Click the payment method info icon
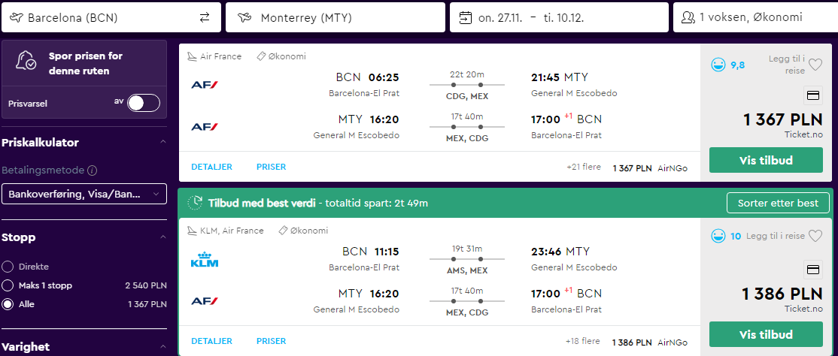 click(x=92, y=170)
